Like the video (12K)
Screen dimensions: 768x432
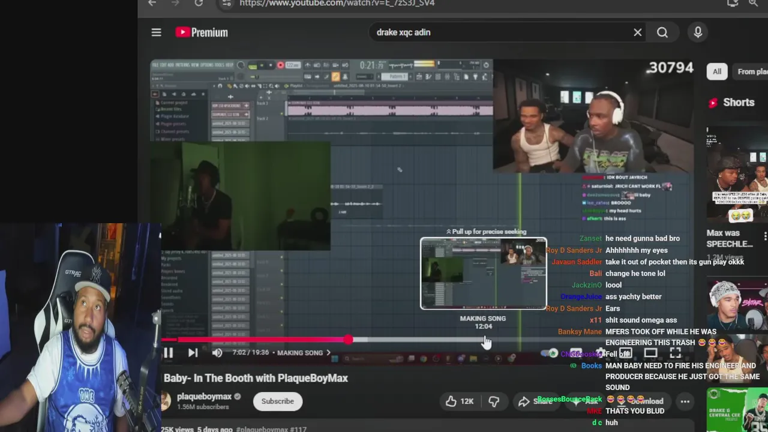point(460,401)
